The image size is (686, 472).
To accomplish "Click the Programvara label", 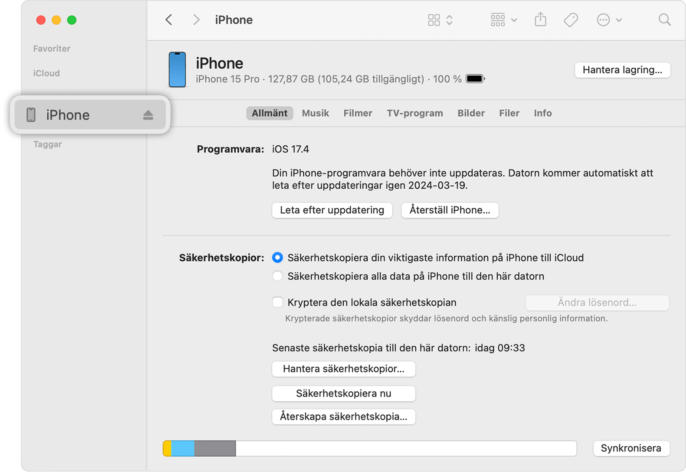I will tap(230, 149).
